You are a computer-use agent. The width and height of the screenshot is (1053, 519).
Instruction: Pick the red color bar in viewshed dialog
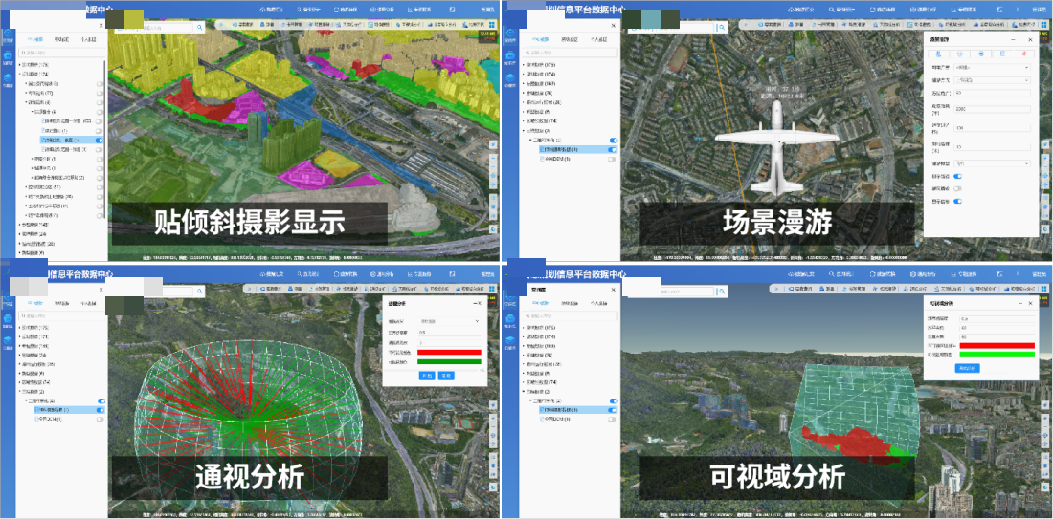[997, 345]
